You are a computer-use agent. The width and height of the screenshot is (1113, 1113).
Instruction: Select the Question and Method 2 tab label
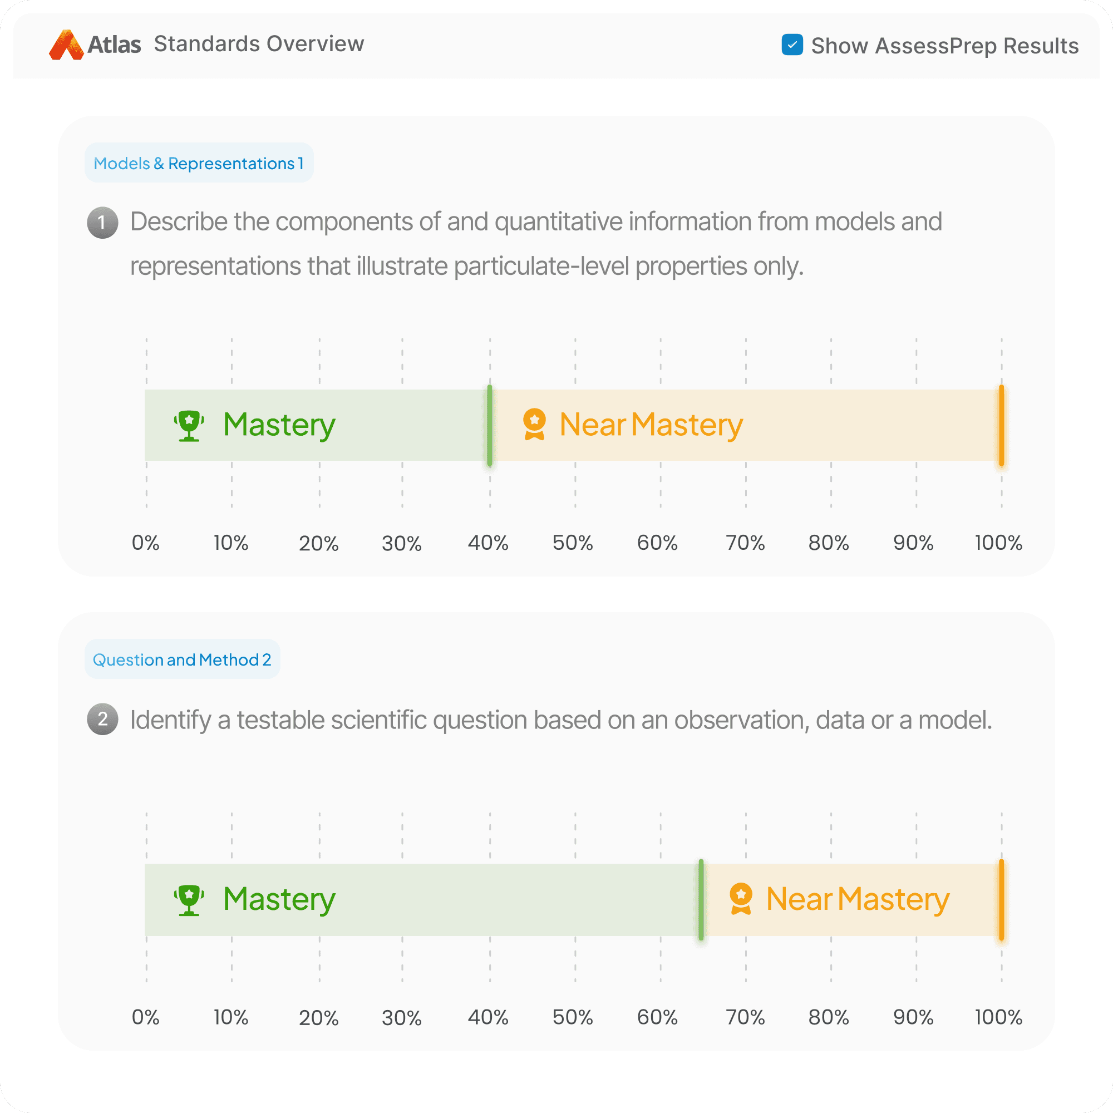182,659
